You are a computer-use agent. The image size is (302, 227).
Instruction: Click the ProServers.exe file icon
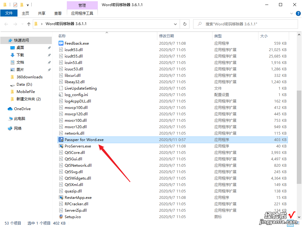pyautogui.click(x=61, y=146)
